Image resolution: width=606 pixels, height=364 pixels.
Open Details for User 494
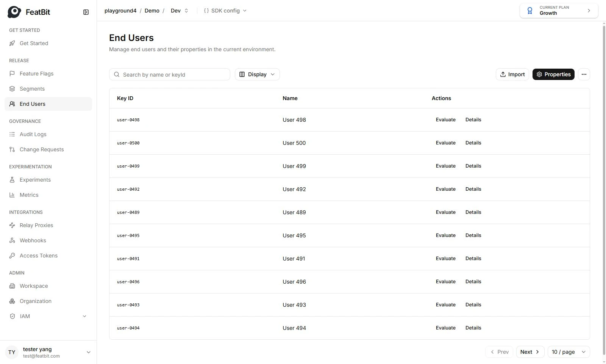473,328
